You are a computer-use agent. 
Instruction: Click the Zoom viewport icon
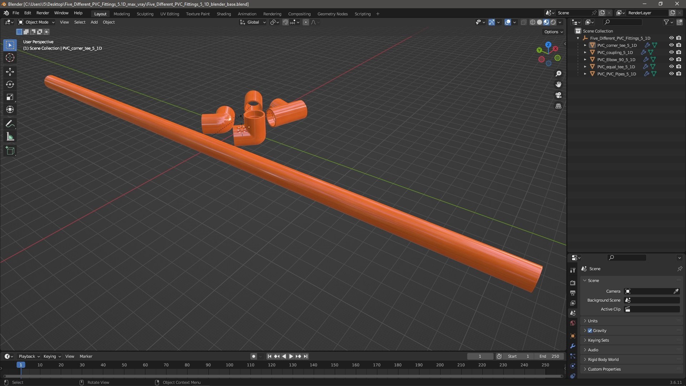click(x=558, y=74)
